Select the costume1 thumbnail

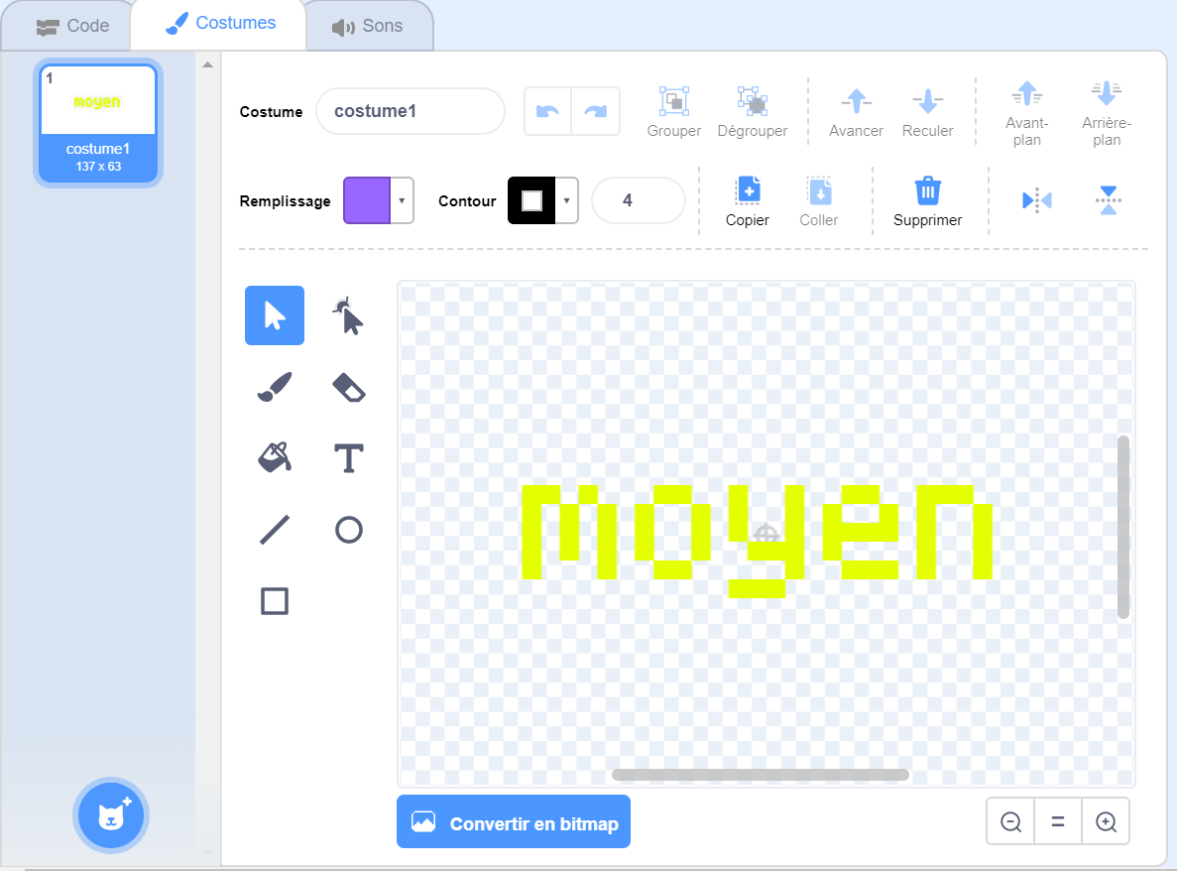(x=98, y=124)
